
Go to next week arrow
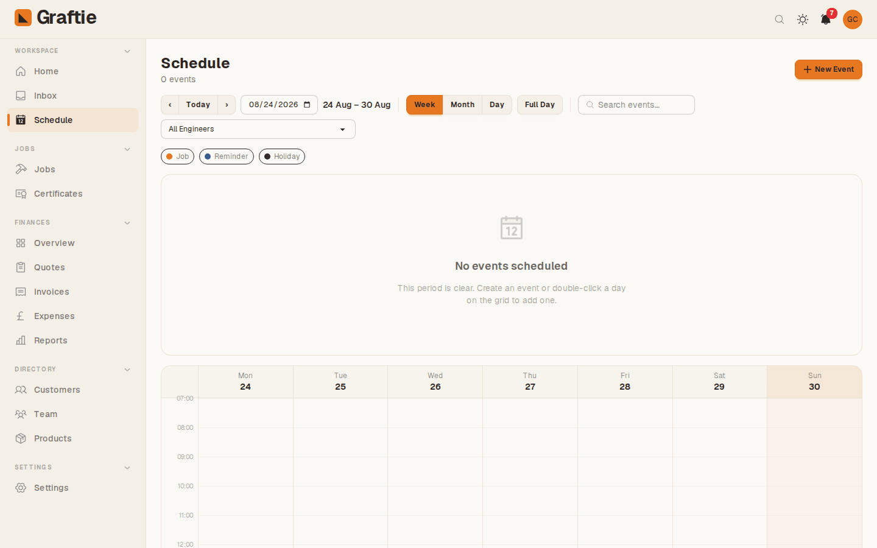click(227, 105)
